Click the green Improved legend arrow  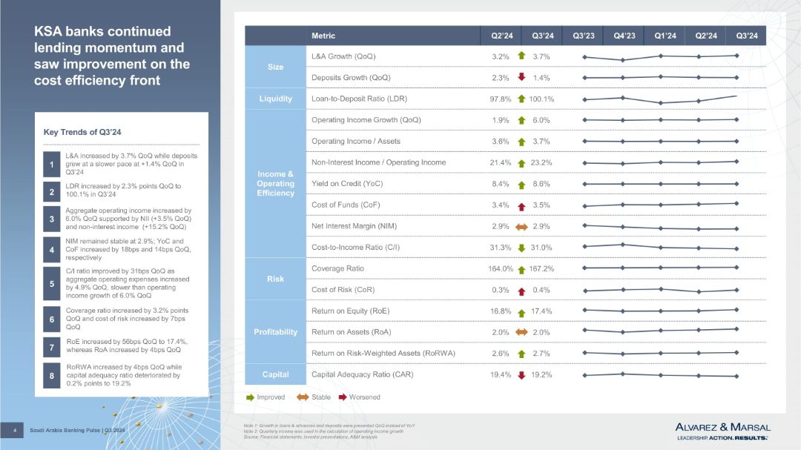(251, 397)
